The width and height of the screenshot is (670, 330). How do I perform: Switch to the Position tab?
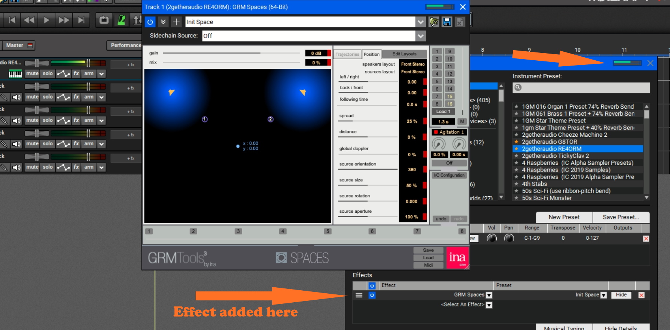pos(372,54)
